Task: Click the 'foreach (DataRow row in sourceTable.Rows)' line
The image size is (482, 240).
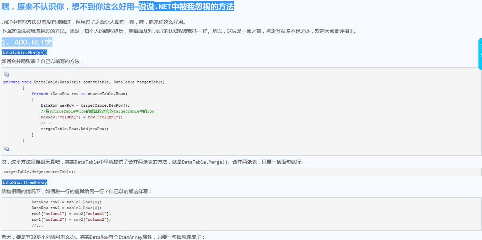Action: pos(79,94)
